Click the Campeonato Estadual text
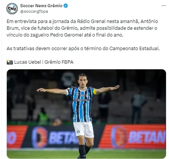The image size is (169, 159). tap(134, 49)
